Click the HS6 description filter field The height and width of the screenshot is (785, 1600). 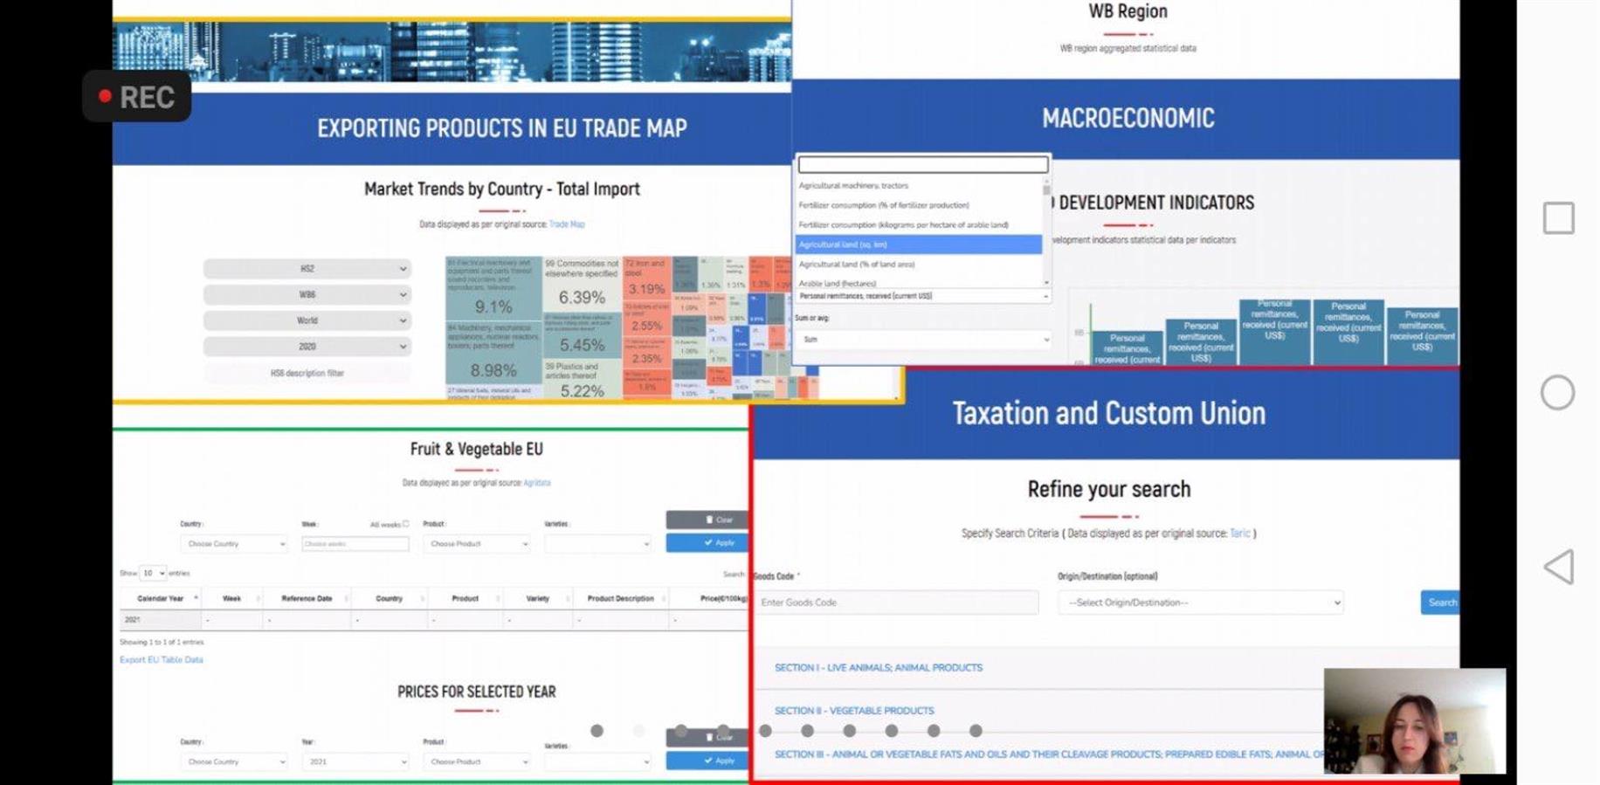(307, 373)
